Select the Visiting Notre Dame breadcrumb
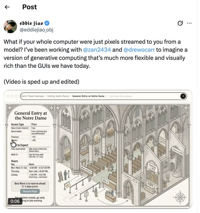 [x=58, y=96]
